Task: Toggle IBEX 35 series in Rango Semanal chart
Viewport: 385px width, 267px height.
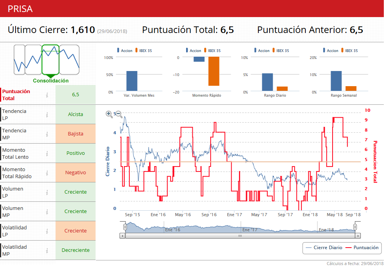Action: coord(349,50)
